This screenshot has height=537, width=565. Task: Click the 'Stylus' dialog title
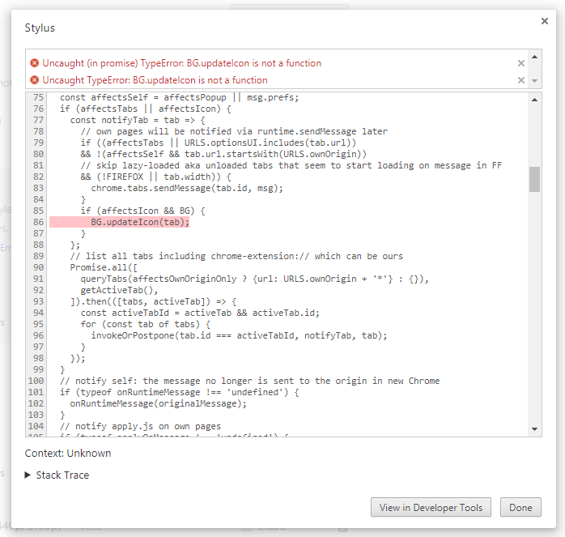point(40,28)
